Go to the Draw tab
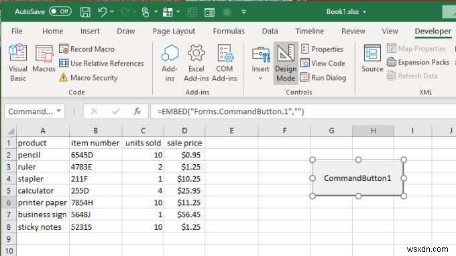 pyautogui.click(x=126, y=31)
